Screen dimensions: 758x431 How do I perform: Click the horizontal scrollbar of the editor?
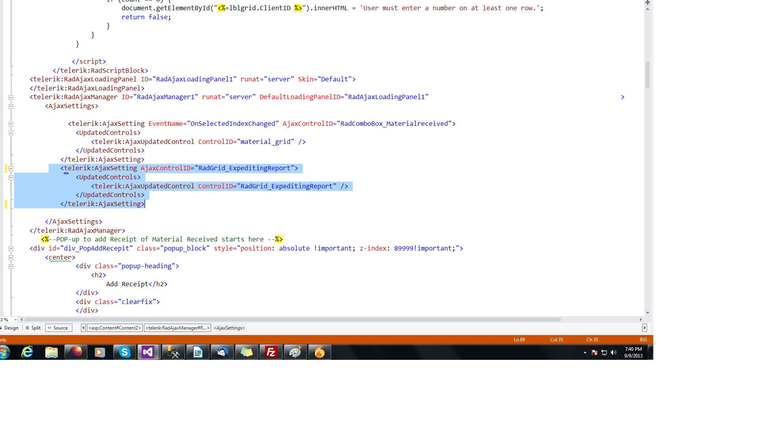(291, 320)
